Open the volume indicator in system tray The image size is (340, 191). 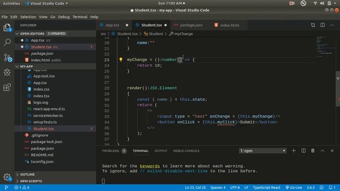pos(322,3)
